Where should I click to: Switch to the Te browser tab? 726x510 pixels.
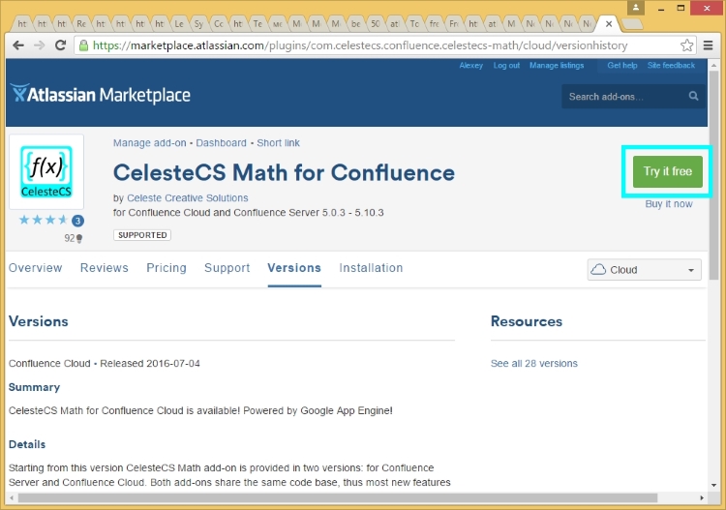pos(257,23)
